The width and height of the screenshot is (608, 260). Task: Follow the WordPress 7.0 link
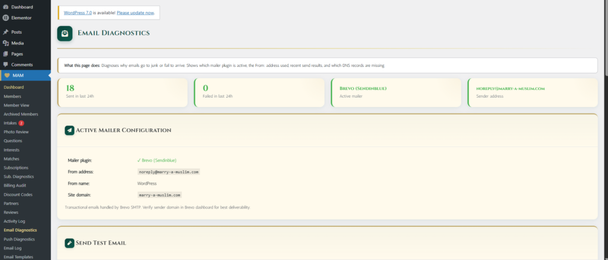point(78,12)
